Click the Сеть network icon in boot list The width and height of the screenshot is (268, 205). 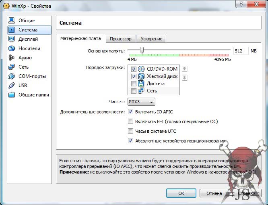(x=141, y=91)
